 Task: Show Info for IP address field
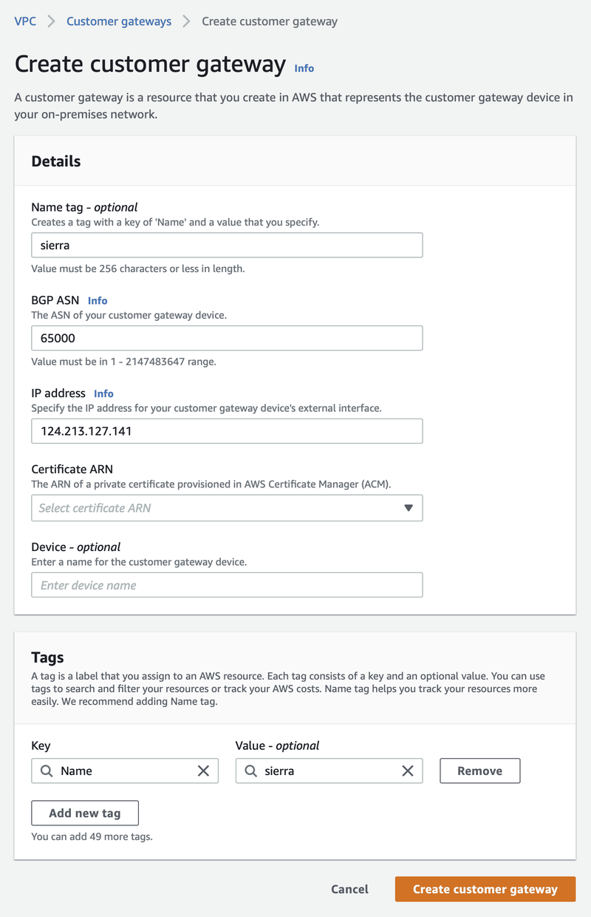tap(103, 393)
